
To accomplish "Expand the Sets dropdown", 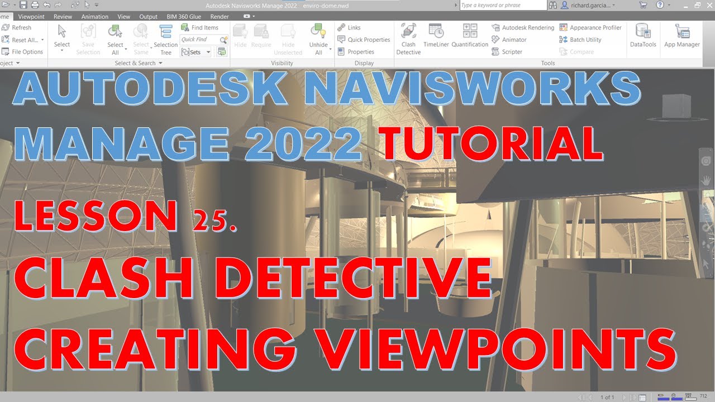I will pyautogui.click(x=208, y=52).
